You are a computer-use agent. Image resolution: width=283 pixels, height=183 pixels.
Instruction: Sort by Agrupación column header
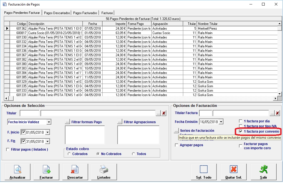click(x=167, y=24)
